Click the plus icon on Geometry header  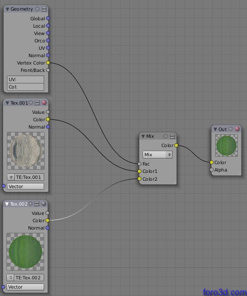click(37, 9)
